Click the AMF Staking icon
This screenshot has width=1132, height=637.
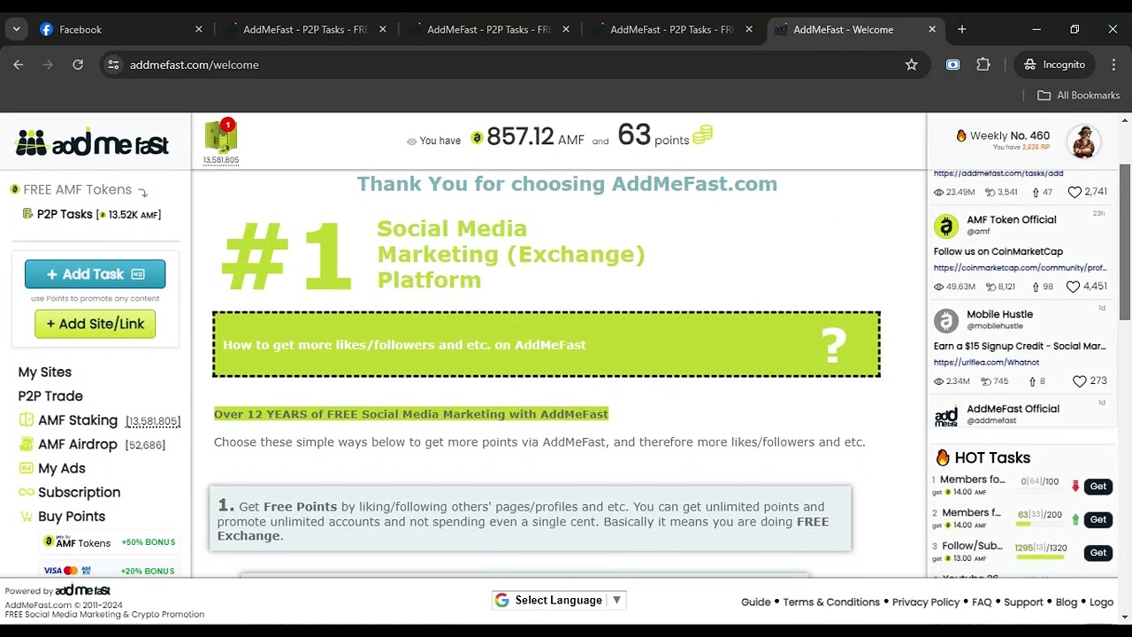coord(27,420)
